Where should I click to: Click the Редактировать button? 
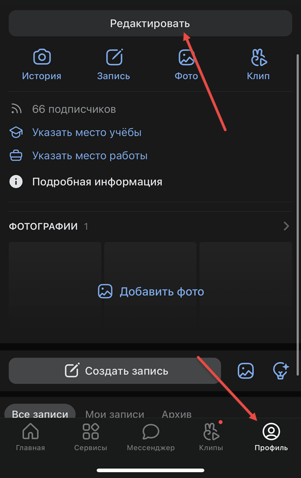(150, 23)
